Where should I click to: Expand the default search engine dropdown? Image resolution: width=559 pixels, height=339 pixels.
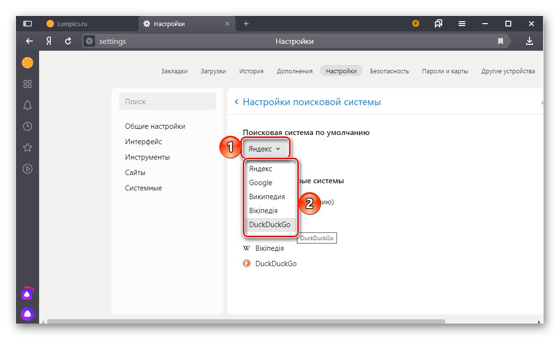pos(264,149)
